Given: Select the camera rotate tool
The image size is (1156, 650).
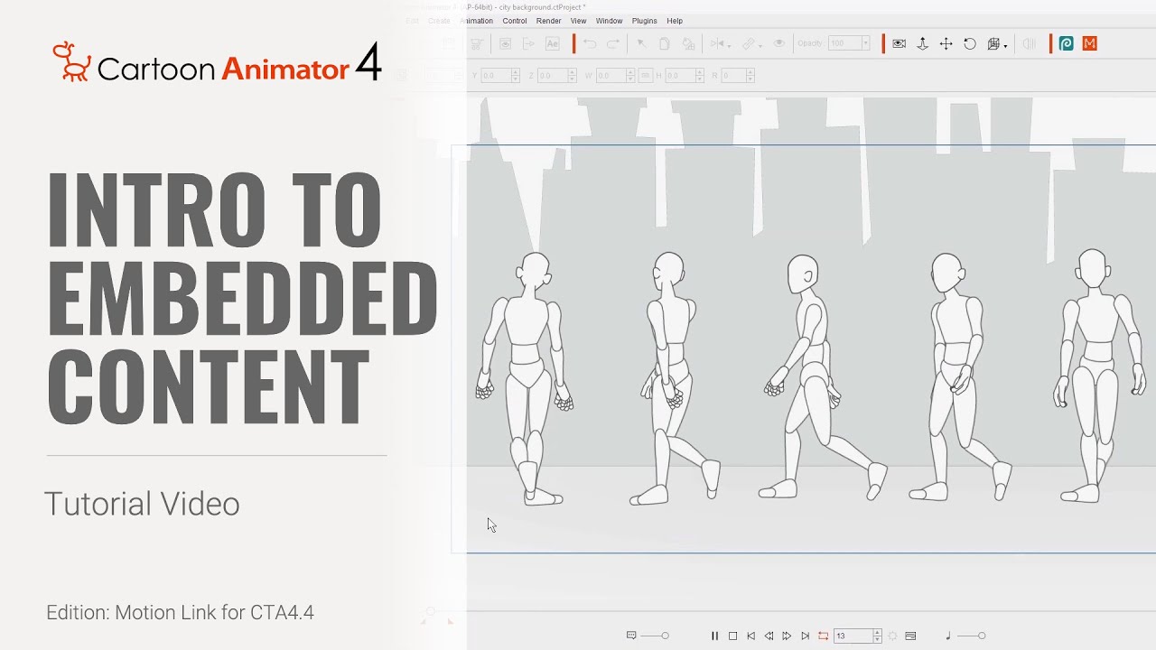Looking at the screenshot, I should 970,43.
